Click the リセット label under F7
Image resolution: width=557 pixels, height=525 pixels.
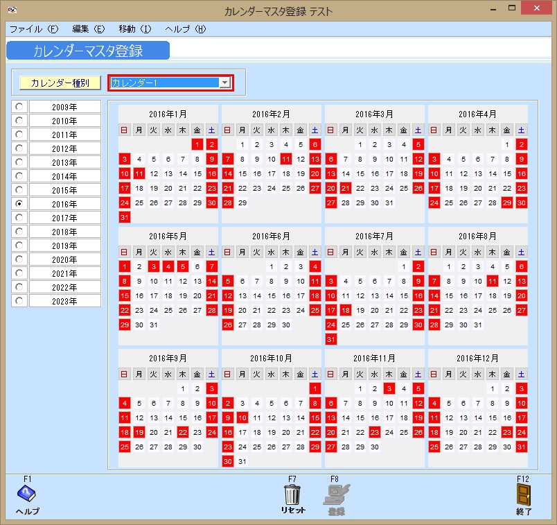(x=293, y=510)
